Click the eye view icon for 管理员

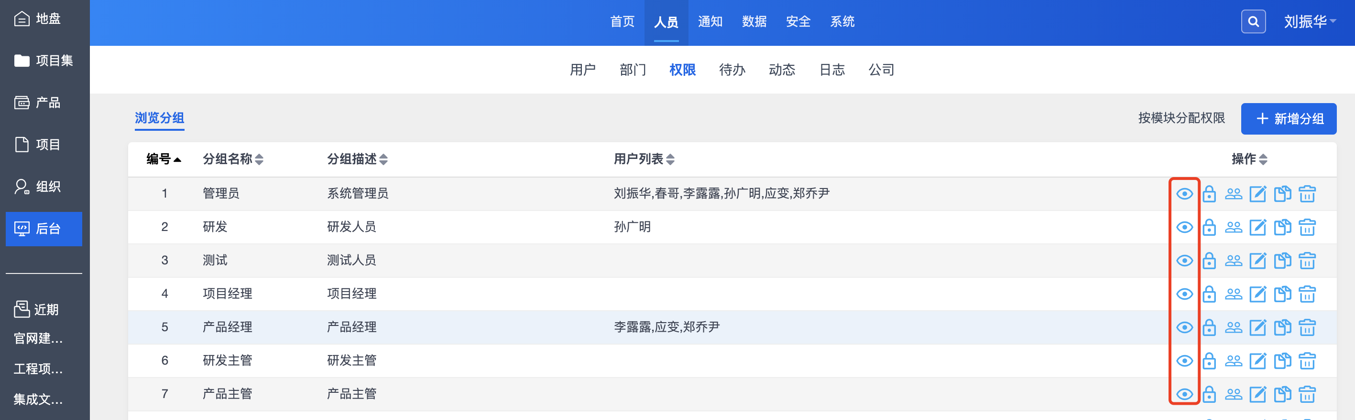click(1184, 194)
